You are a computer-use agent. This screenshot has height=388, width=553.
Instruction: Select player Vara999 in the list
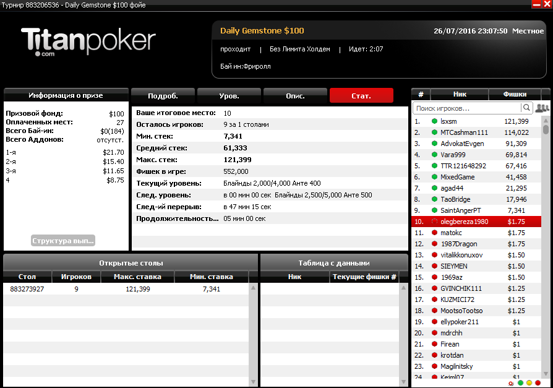coord(476,155)
